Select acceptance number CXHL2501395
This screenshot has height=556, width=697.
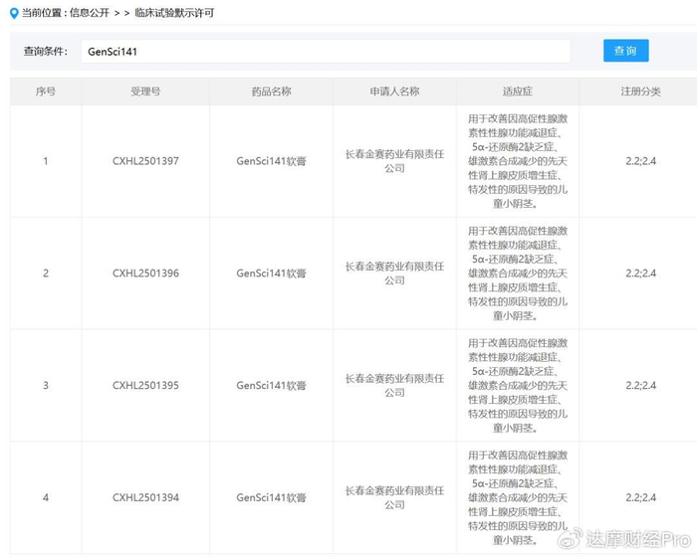pos(145,385)
